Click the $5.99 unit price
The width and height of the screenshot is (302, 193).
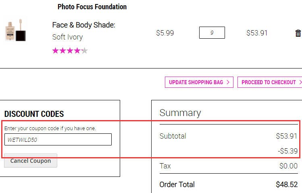pos(165,33)
